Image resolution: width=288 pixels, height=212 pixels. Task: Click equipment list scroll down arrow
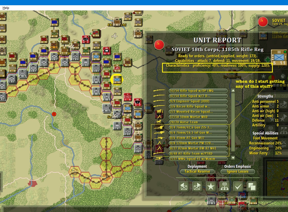[233, 158]
